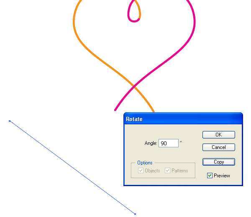Cancel the Rotate dialog
Image resolution: width=251 pixels, height=217 pixels.
tap(219, 147)
